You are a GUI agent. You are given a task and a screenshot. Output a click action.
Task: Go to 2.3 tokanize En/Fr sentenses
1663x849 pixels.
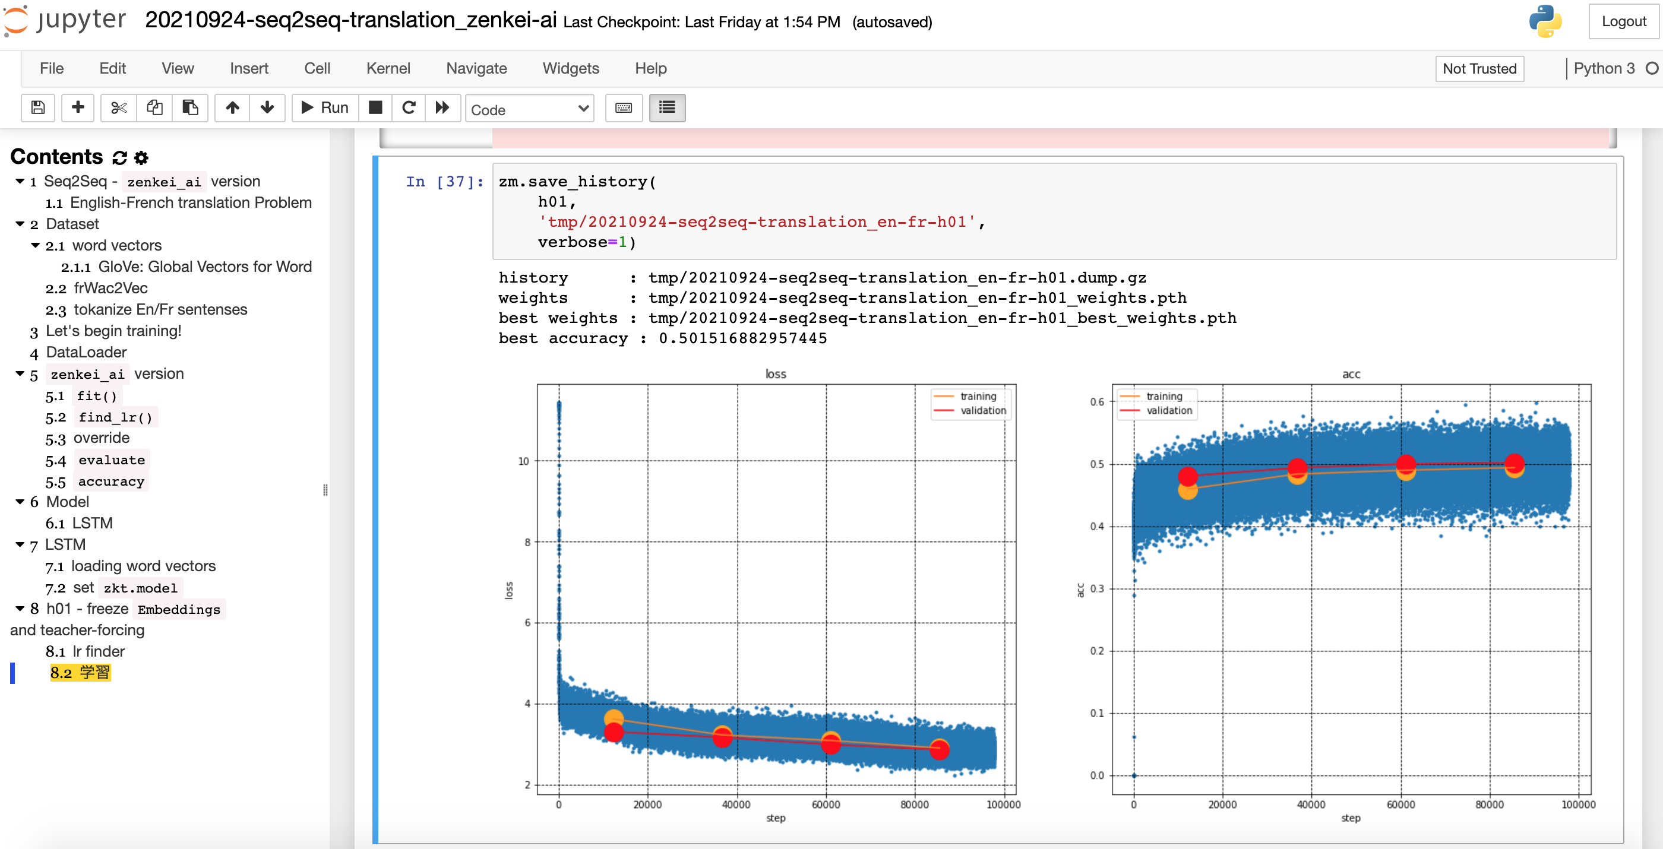pos(147,309)
